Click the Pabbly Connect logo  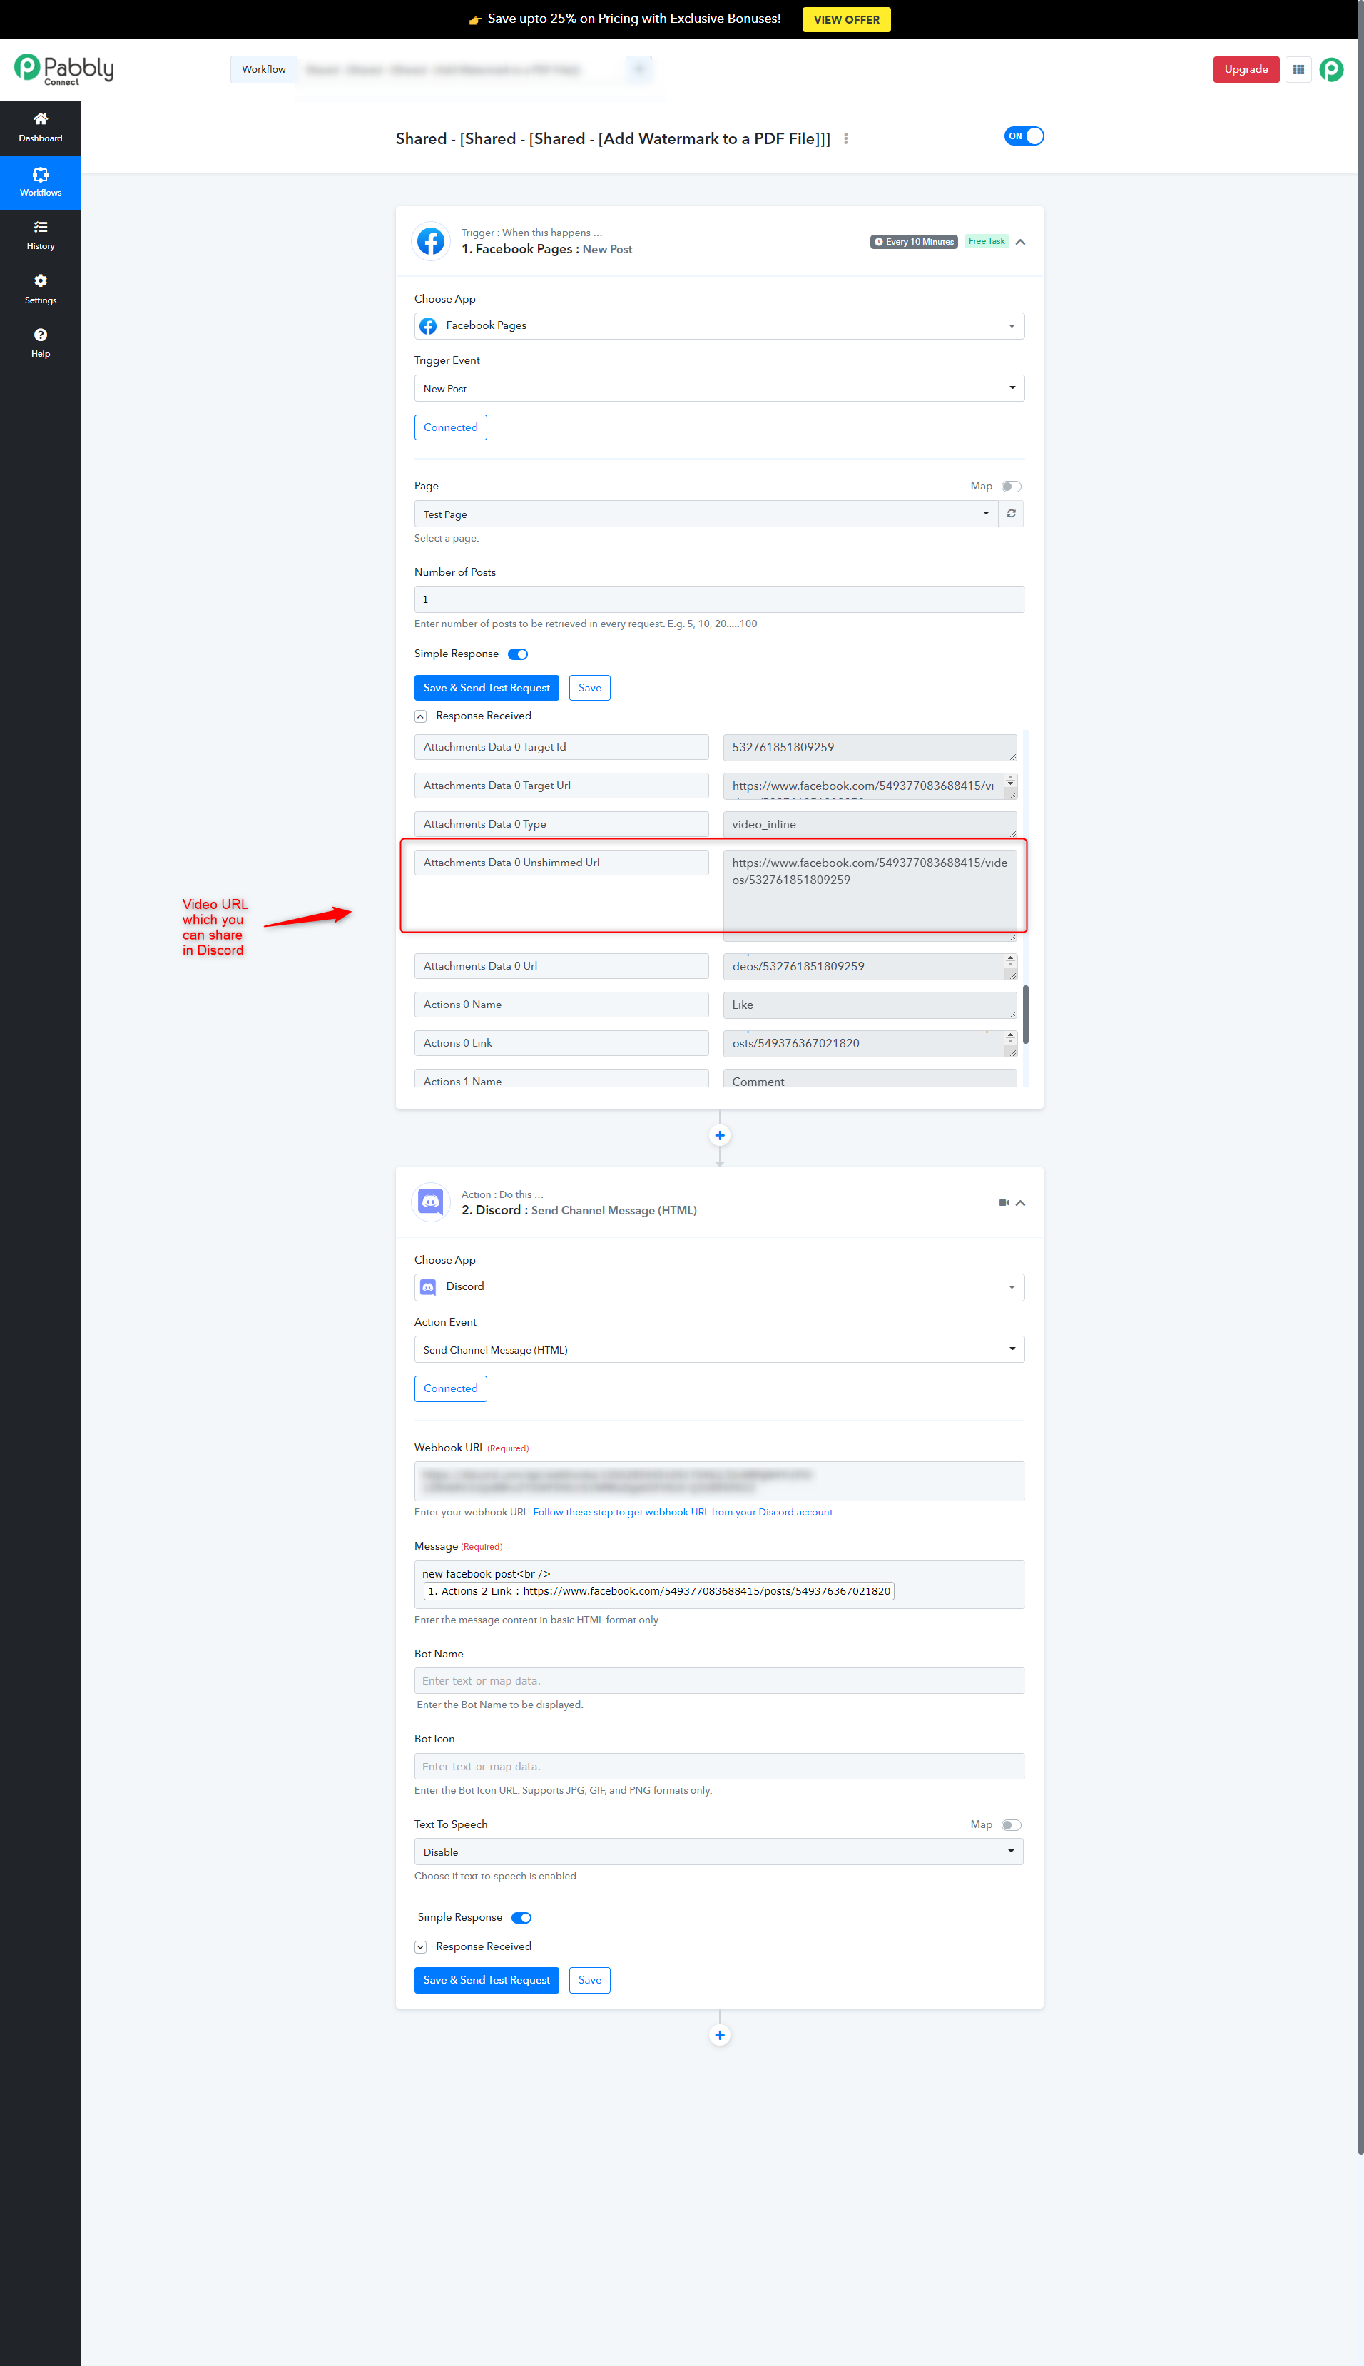63,69
